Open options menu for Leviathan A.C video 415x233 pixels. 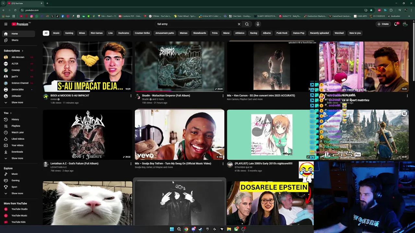click(131, 164)
